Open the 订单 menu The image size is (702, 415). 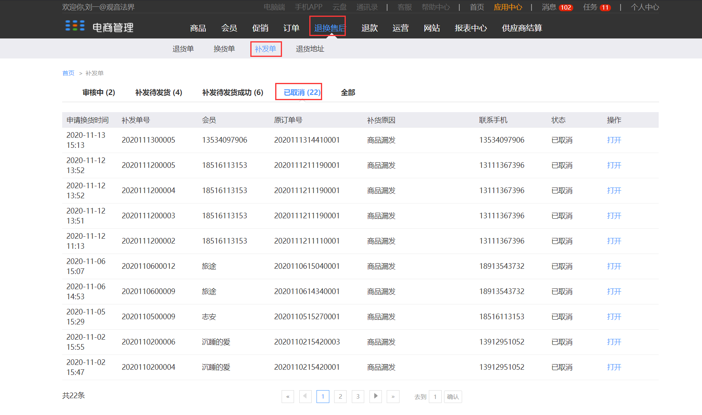[x=291, y=28]
